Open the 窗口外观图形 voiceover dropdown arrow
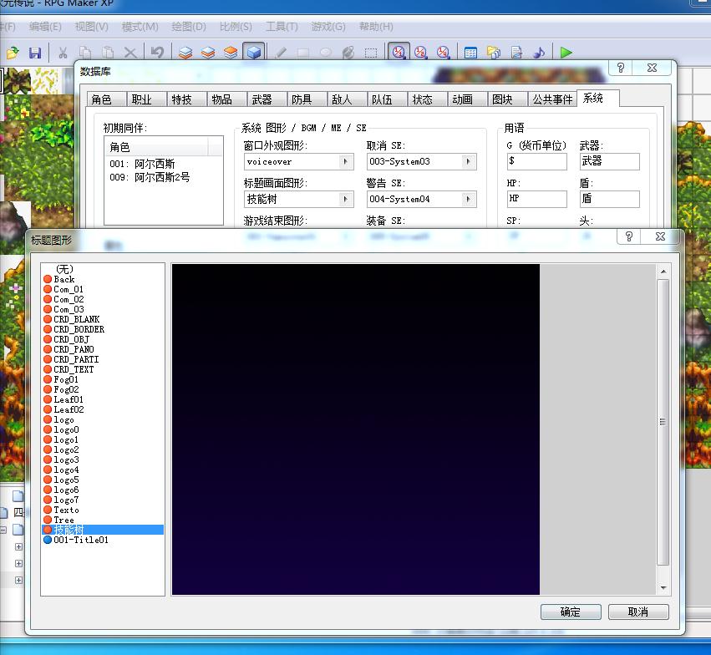This screenshot has width=711, height=655. (x=346, y=162)
